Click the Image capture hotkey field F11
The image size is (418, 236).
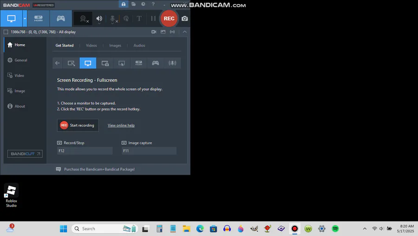click(x=149, y=151)
